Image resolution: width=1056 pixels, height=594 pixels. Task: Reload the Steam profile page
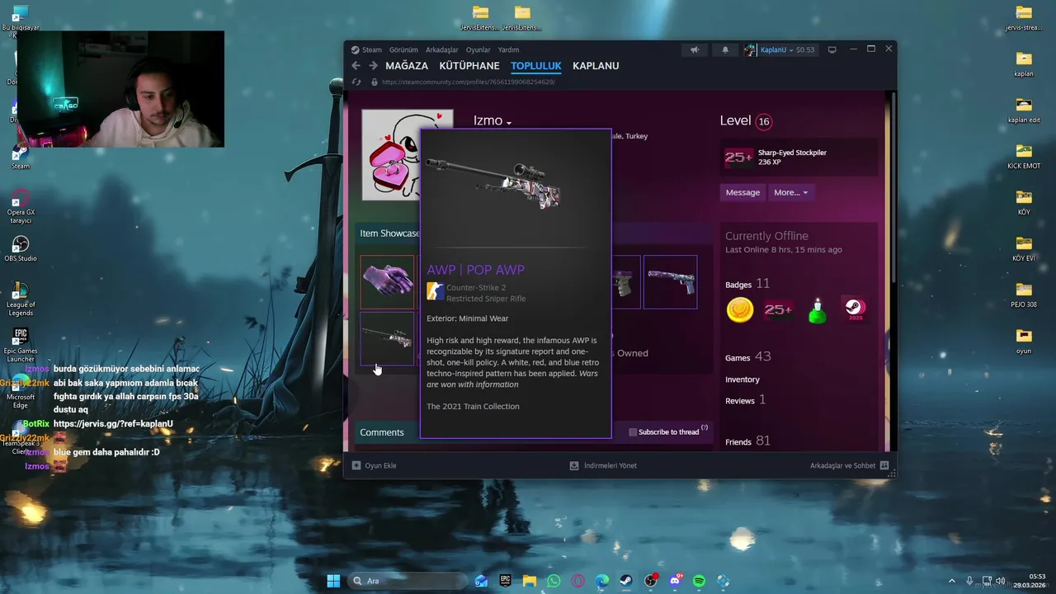(x=356, y=82)
